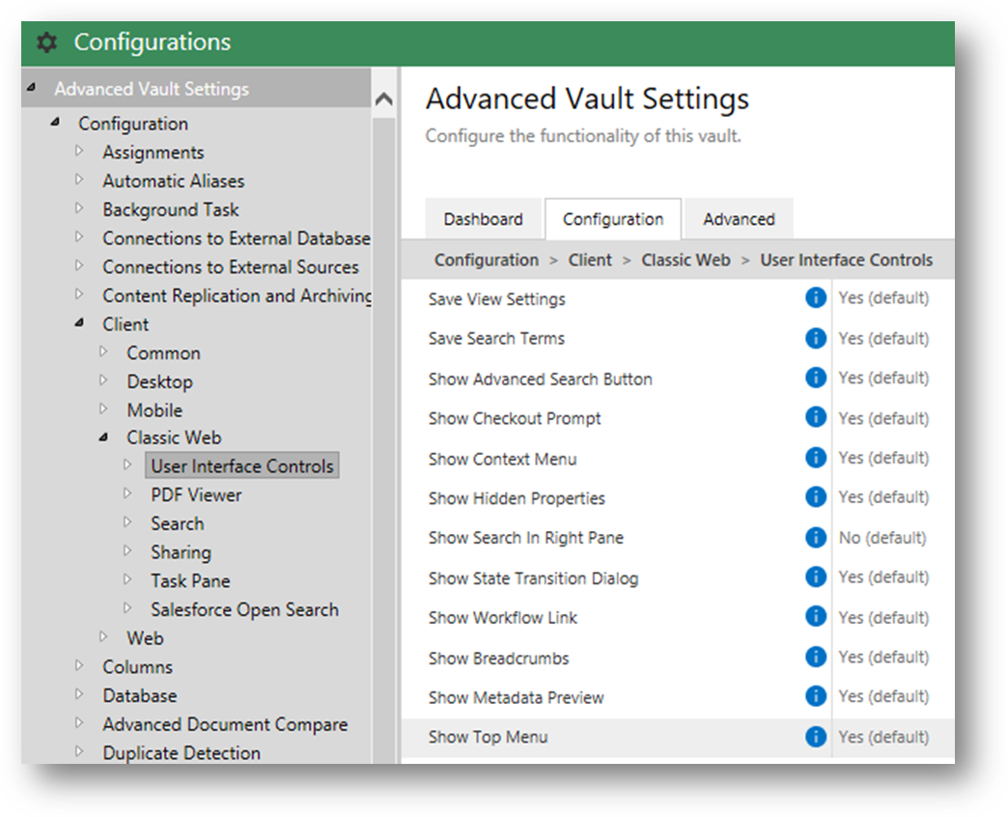Change Show Search In Right Pane No value
This screenshot has height=817, width=1008.
coord(882,537)
